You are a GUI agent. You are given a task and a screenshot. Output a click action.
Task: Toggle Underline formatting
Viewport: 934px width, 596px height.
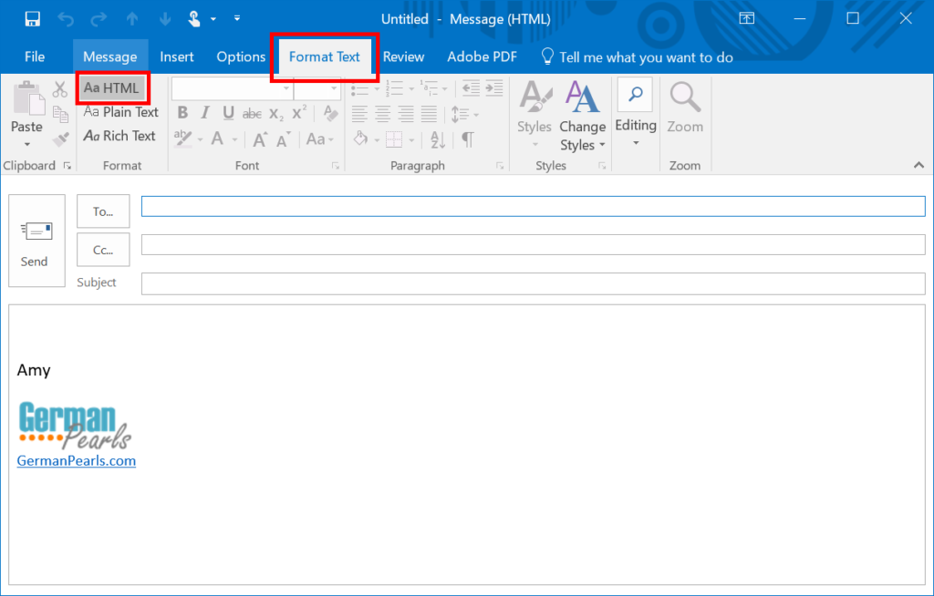click(228, 112)
